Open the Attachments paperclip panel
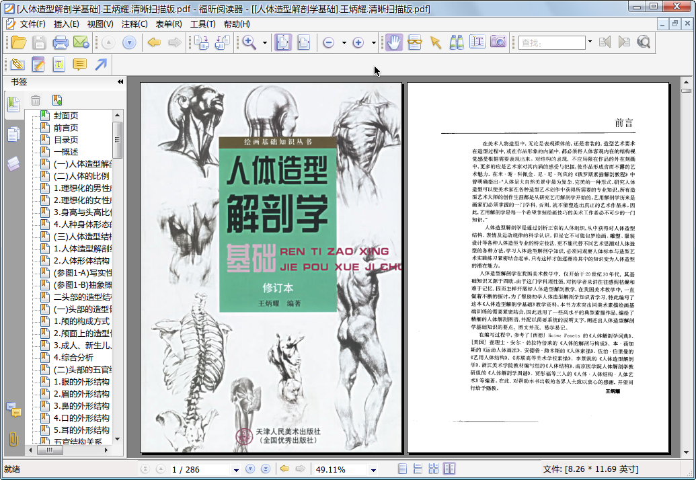Image resolution: width=696 pixels, height=480 pixels. (13, 439)
